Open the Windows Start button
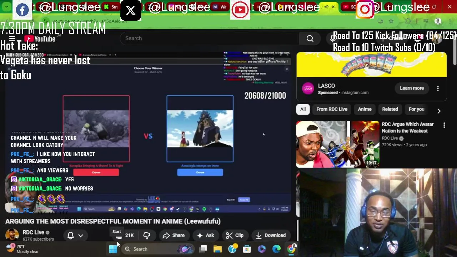The image size is (457, 257). [x=113, y=249]
